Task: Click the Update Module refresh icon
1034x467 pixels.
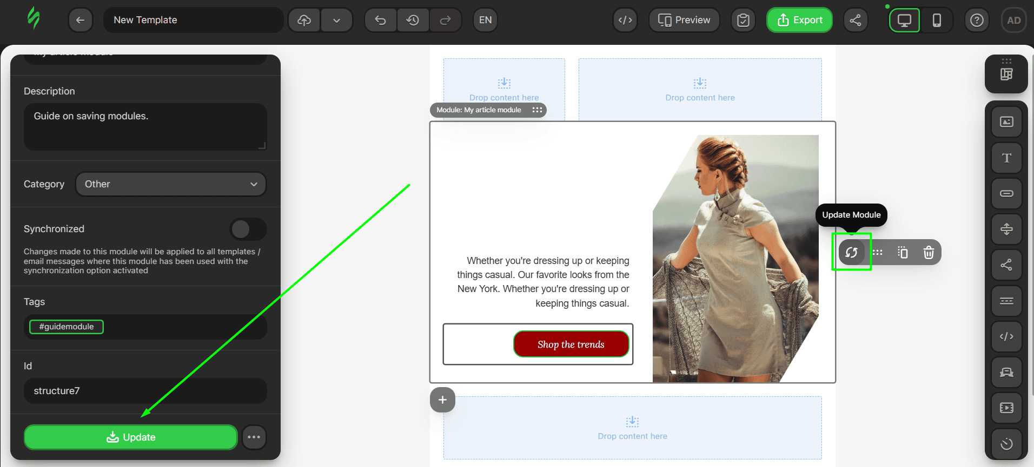Action: pos(851,252)
